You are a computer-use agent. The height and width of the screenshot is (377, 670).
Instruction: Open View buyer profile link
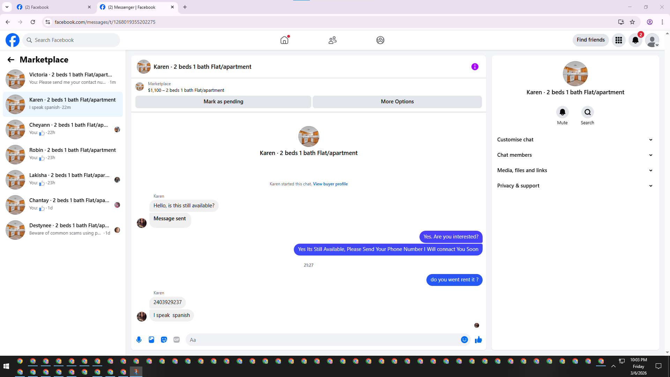click(330, 184)
